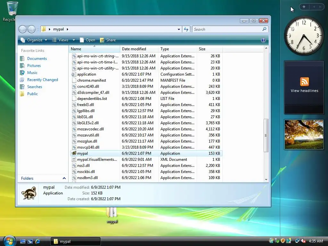Open the Windows Start orb

[x=9, y=241]
